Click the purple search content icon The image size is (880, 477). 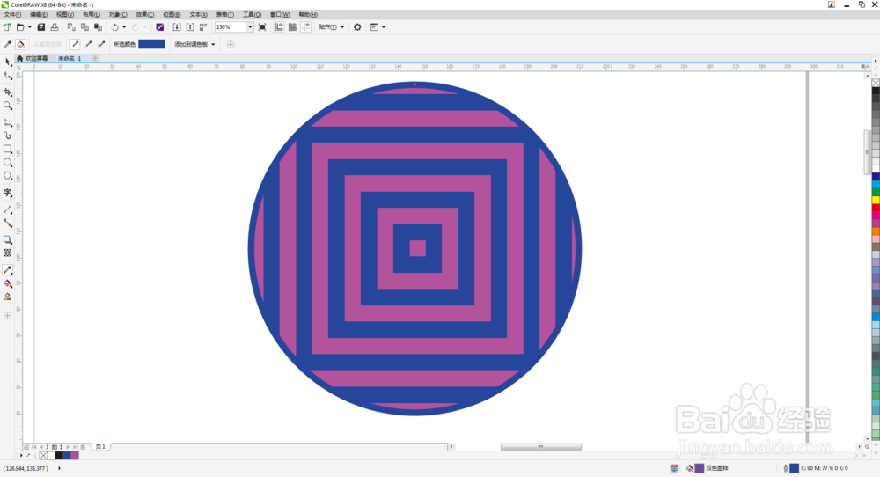point(160,27)
